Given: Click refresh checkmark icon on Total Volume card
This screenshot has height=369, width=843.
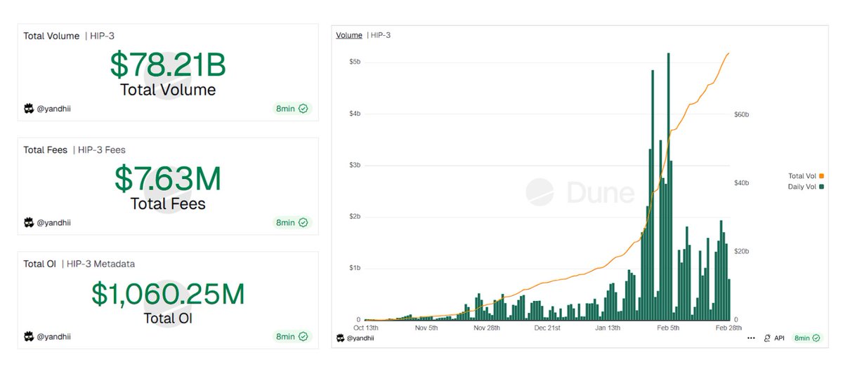Looking at the screenshot, I should (x=303, y=109).
